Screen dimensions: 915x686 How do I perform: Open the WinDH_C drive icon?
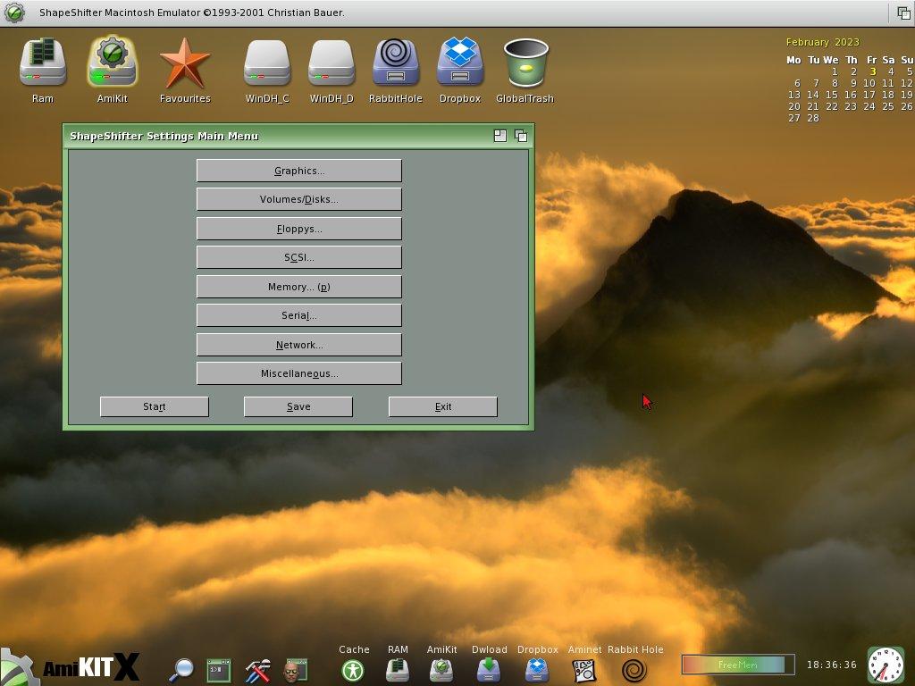click(267, 63)
